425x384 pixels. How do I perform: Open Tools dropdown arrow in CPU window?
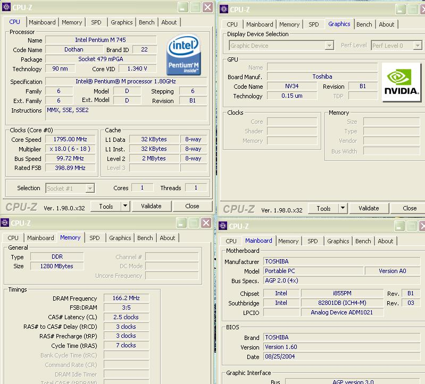click(125, 206)
